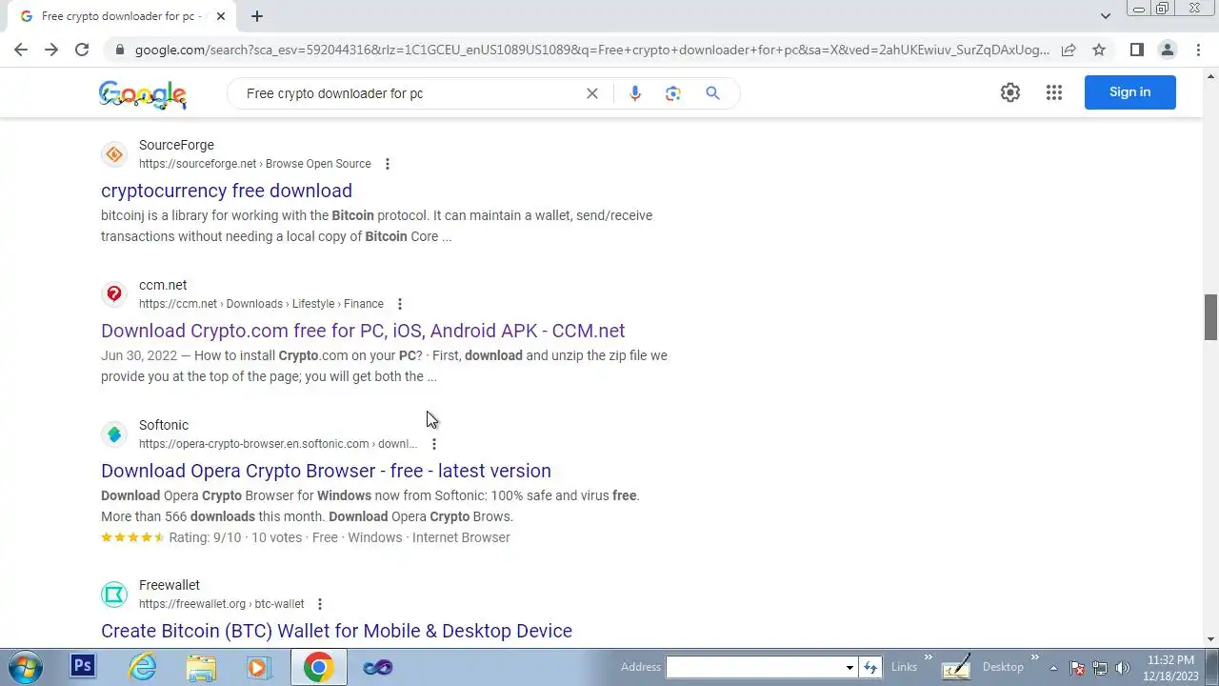Click the page vertical scrollbar thumb
Image resolution: width=1219 pixels, height=686 pixels.
1210,317
